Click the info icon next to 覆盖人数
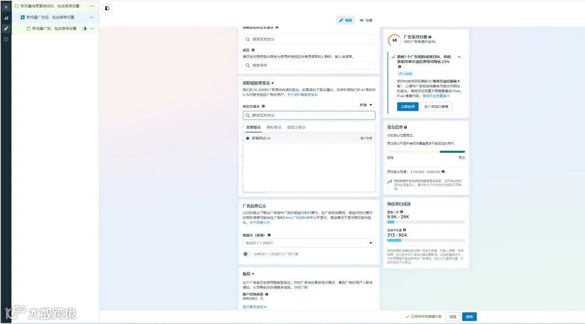The height and width of the screenshot is (324, 585). 401,212
